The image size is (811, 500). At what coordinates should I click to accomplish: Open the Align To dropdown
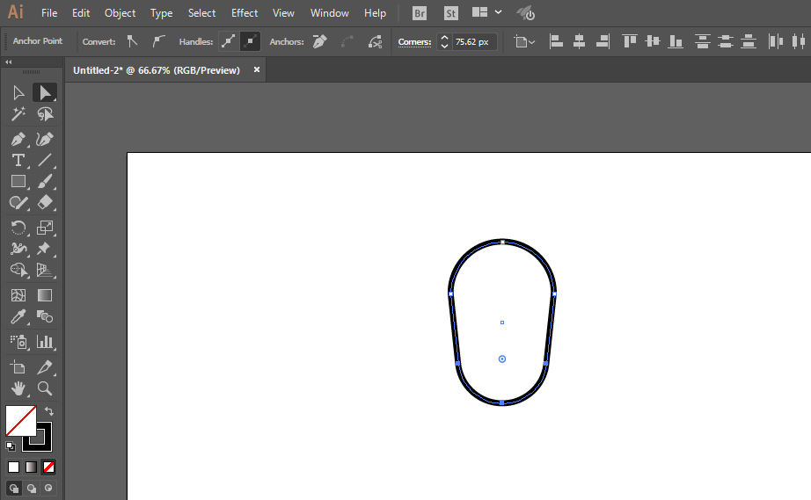click(x=524, y=42)
